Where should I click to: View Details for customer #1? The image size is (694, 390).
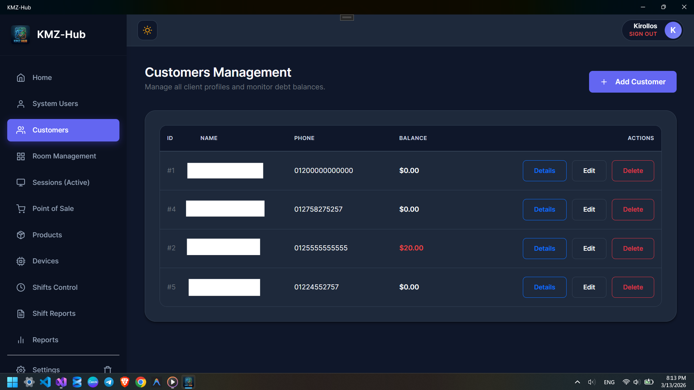[x=544, y=171]
